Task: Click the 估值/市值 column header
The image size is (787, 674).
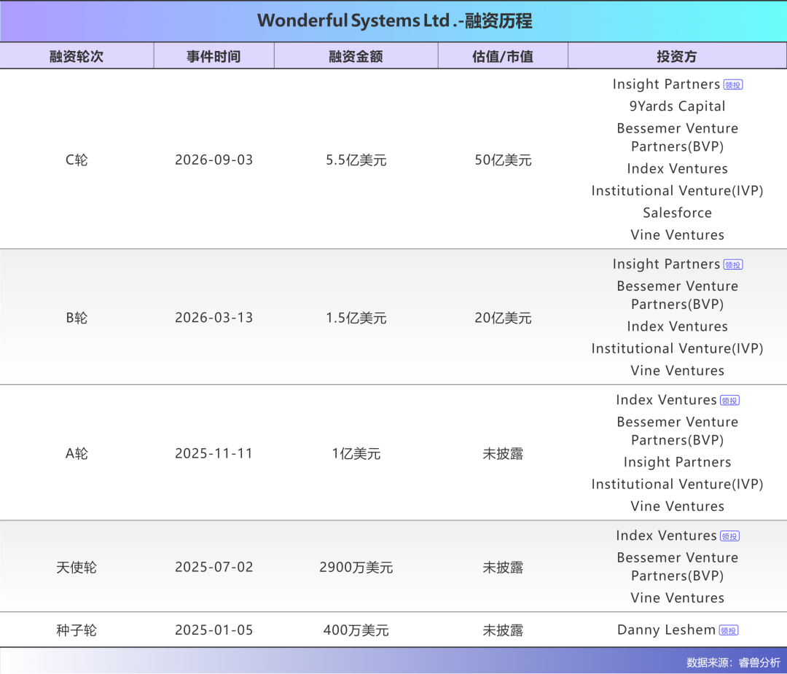Action: pyautogui.click(x=503, y=56)
